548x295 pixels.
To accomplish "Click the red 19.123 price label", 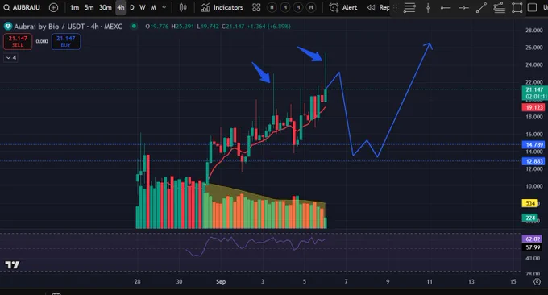I will (533, 107).
